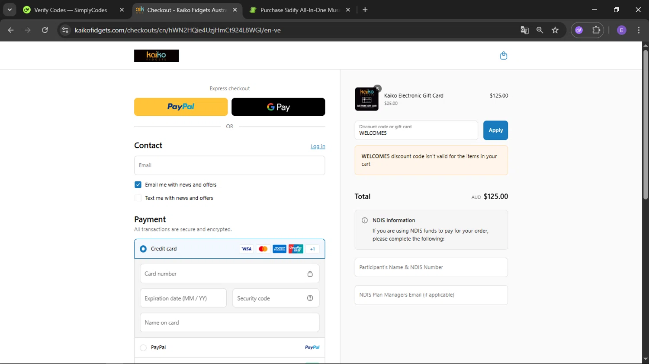Screen dimensions: 649x364
Task: Open the zoom magnifier icon
Action: pos(540,30)
